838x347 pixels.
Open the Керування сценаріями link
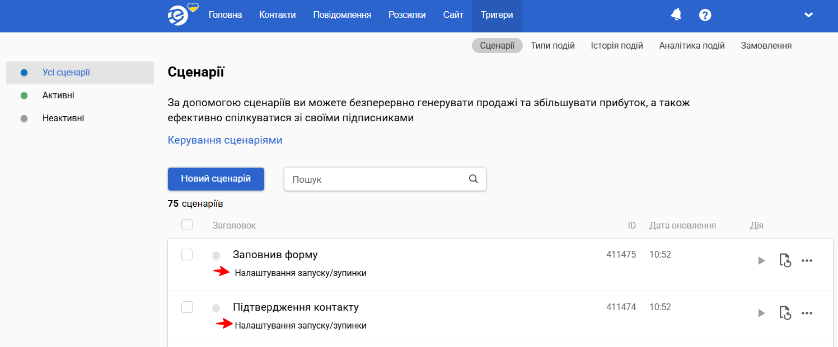[225, 140]
